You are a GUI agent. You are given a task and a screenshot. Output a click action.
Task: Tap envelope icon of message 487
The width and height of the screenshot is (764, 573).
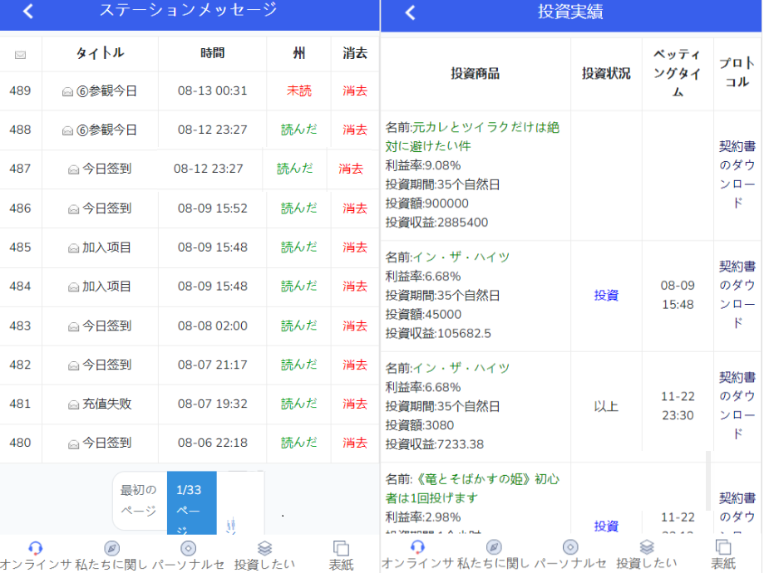click(x=74, y=169)
